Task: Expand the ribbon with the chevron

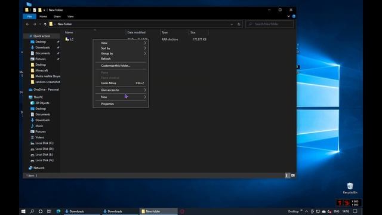Action: 288,16
